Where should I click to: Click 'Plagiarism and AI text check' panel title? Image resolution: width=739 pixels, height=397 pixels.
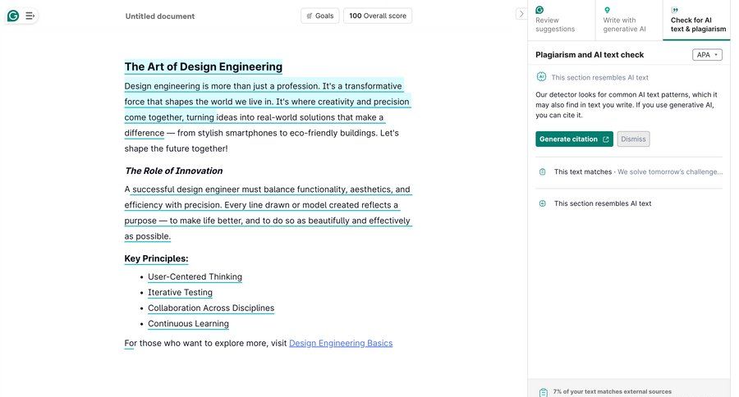pyautogui.click(x=589, y=55)
